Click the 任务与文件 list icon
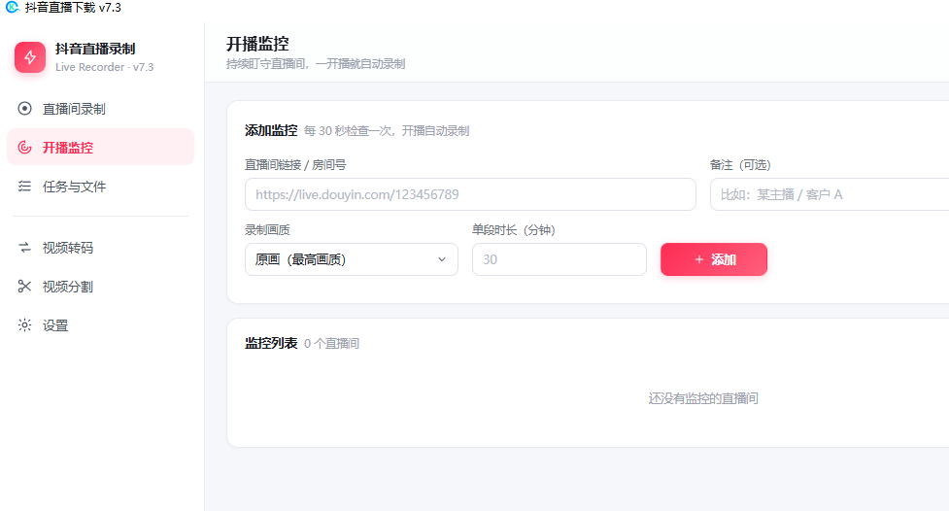949x511 pixels. pos(25,186)
